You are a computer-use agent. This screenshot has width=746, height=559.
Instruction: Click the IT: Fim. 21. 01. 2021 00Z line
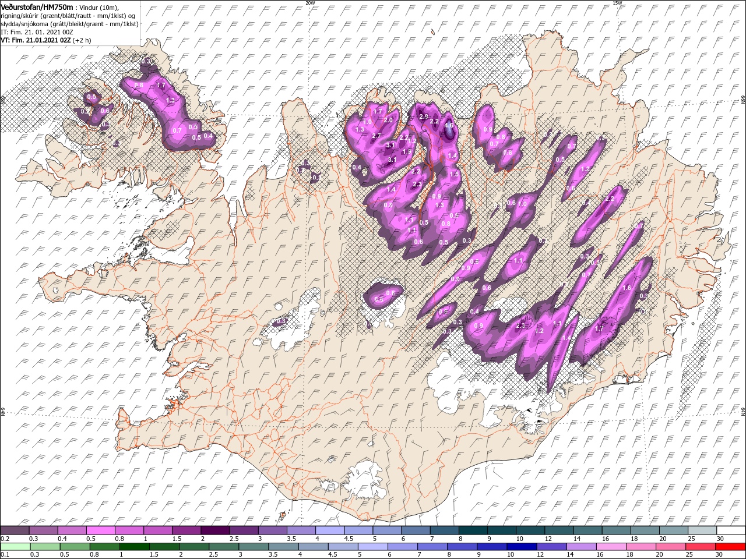[36, 32]
